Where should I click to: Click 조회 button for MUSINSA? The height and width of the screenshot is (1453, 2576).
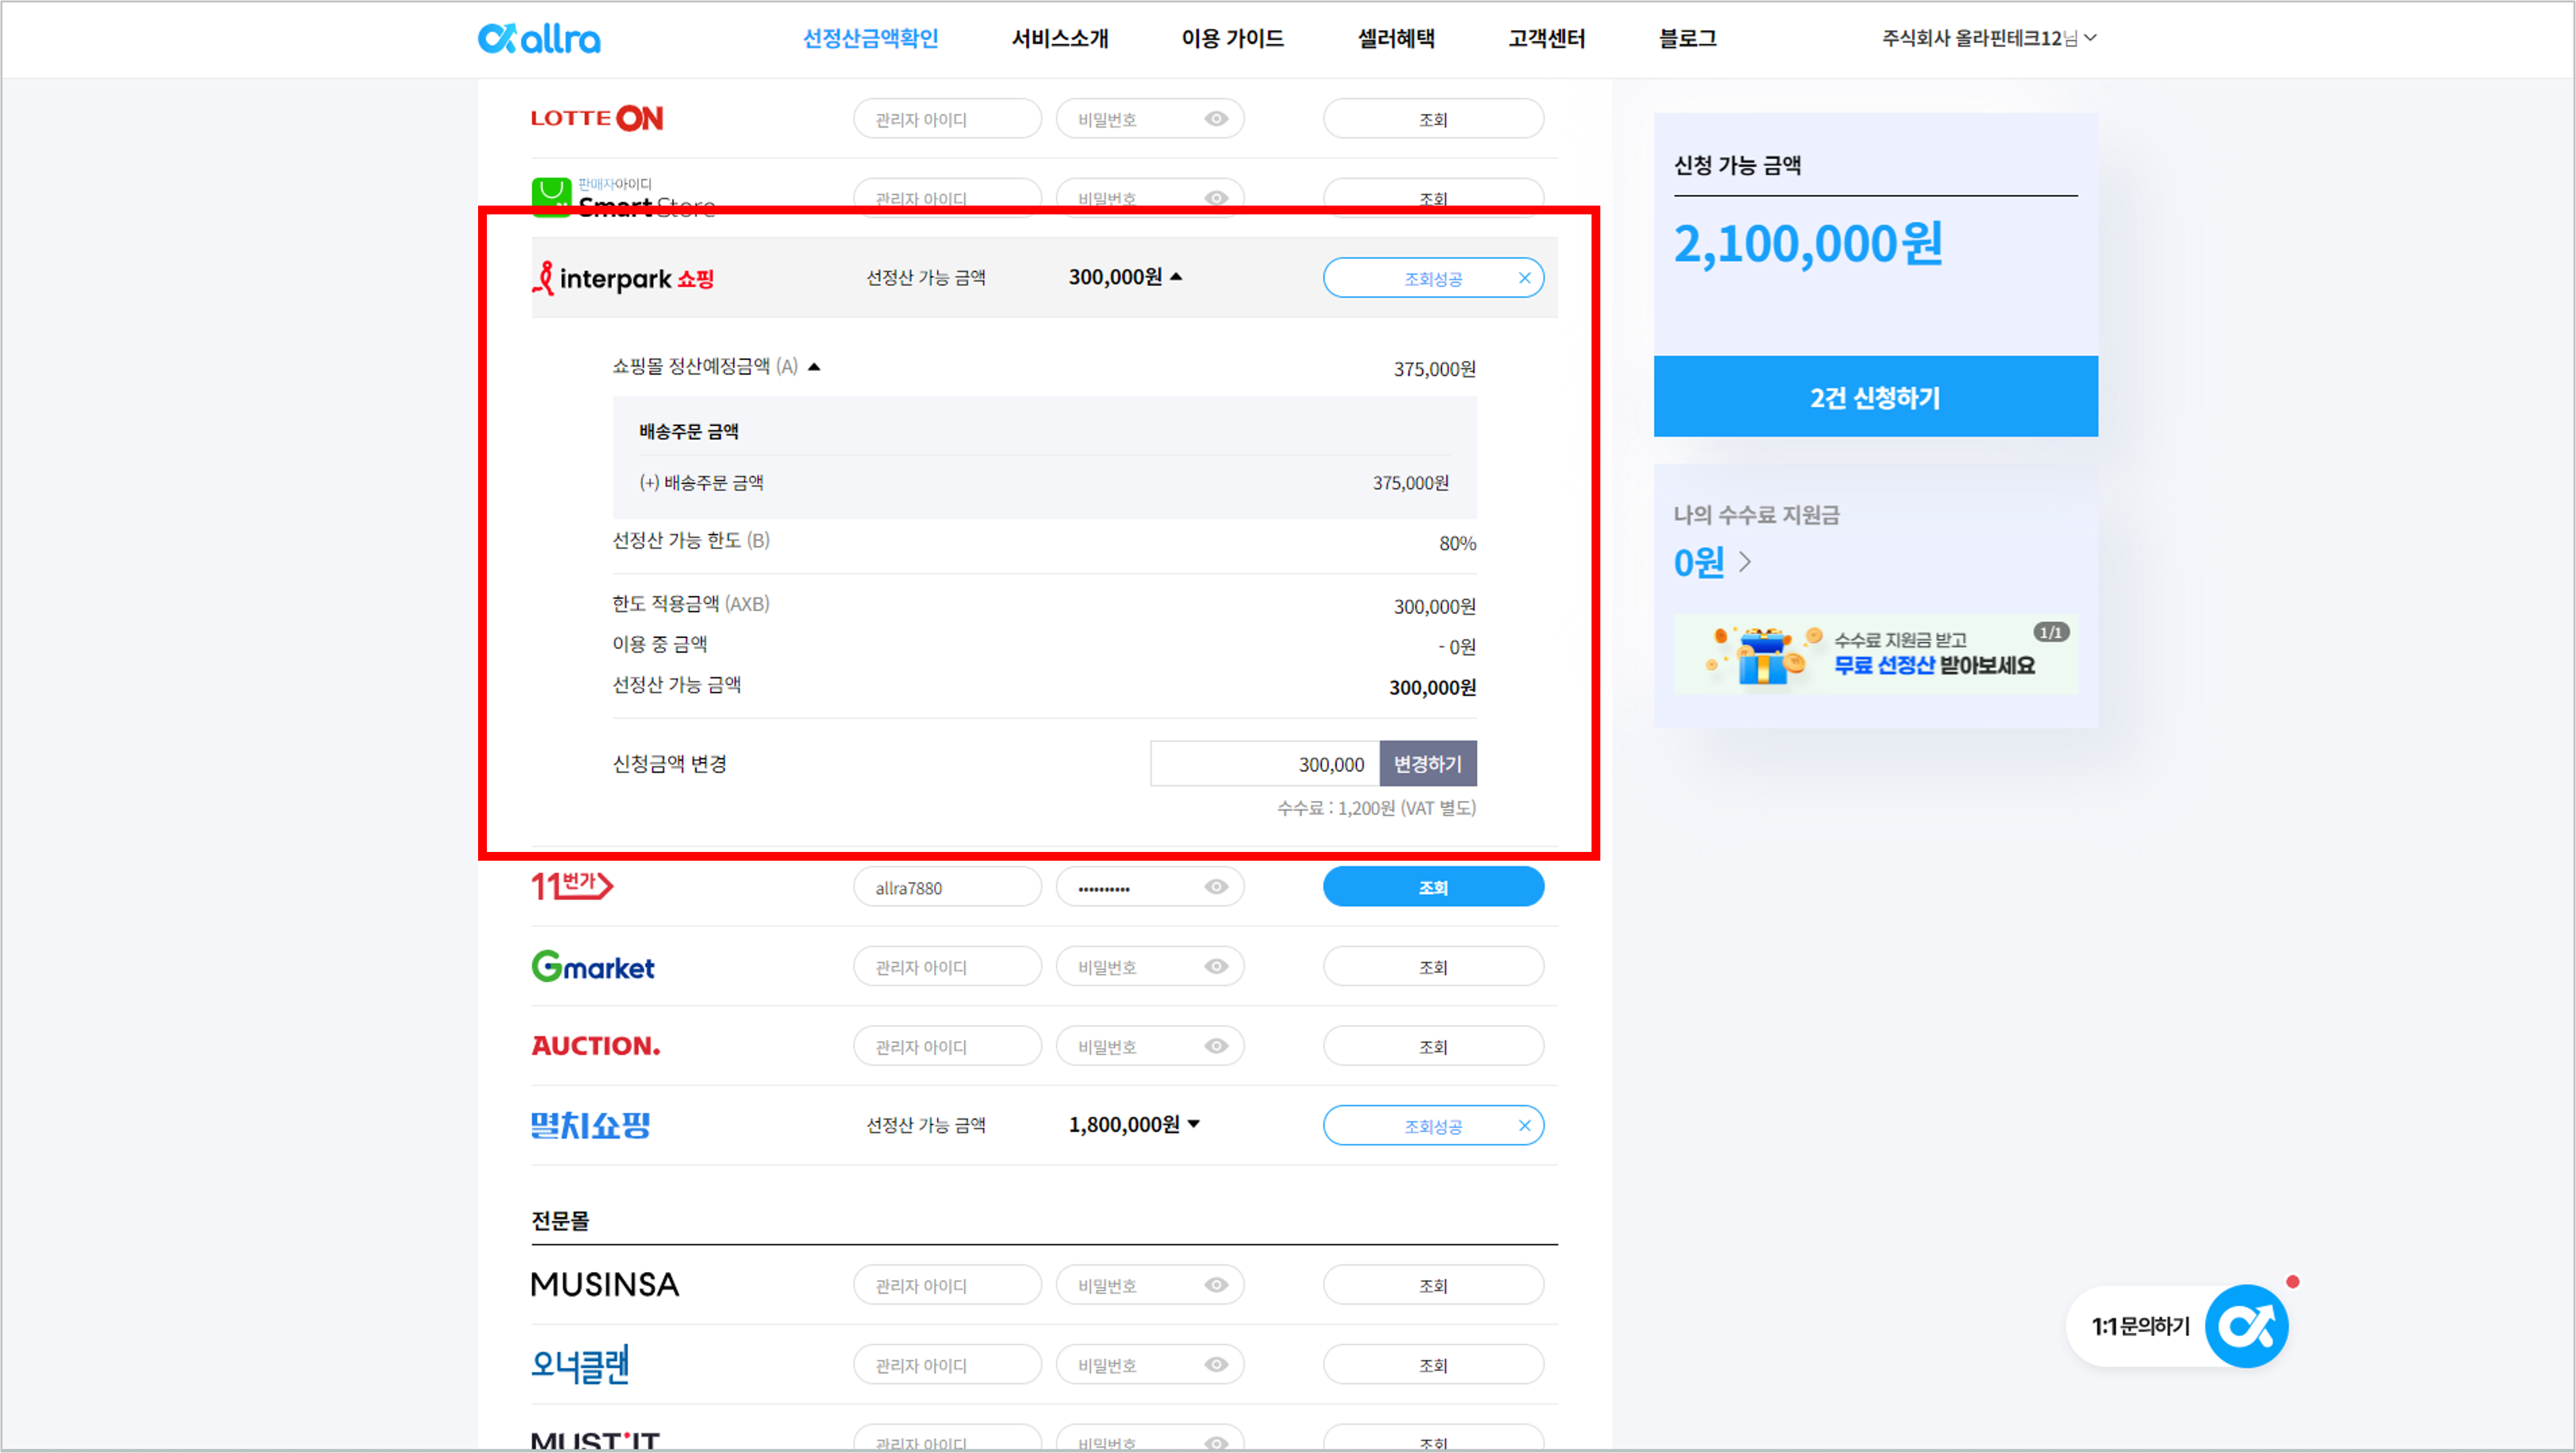point(1433,1284)
